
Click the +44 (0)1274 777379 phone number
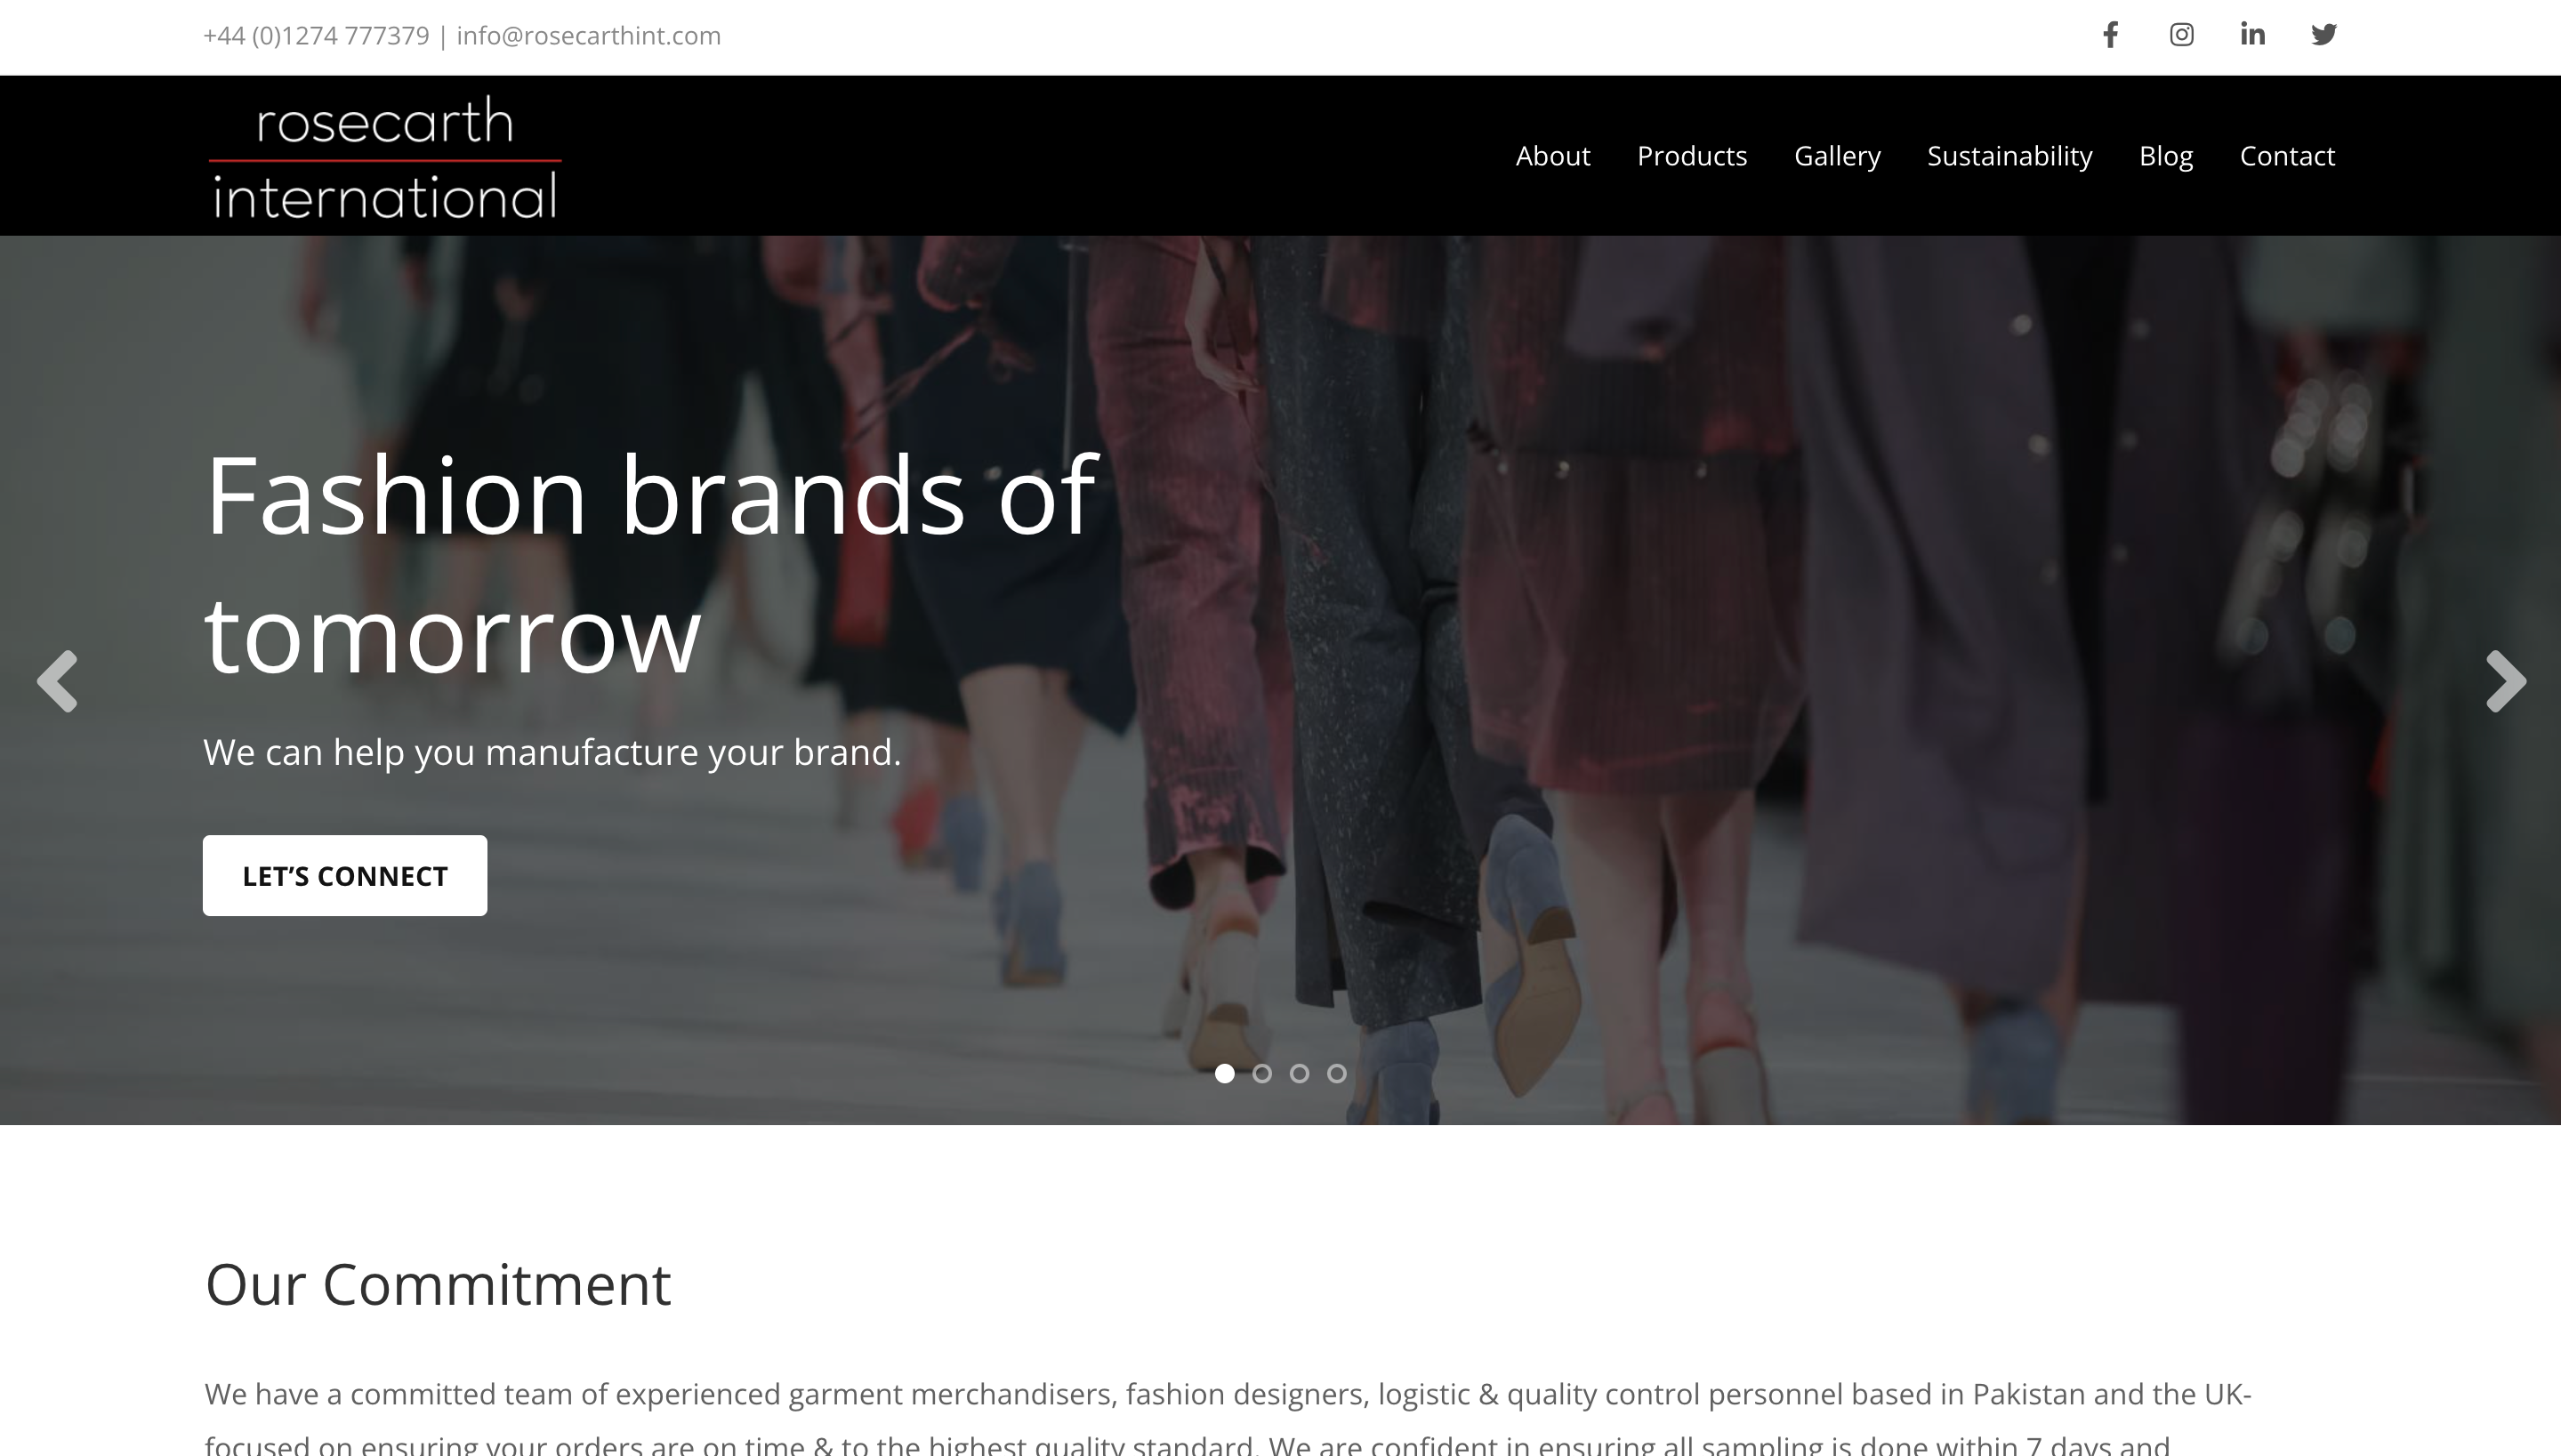tap(316, 36)
